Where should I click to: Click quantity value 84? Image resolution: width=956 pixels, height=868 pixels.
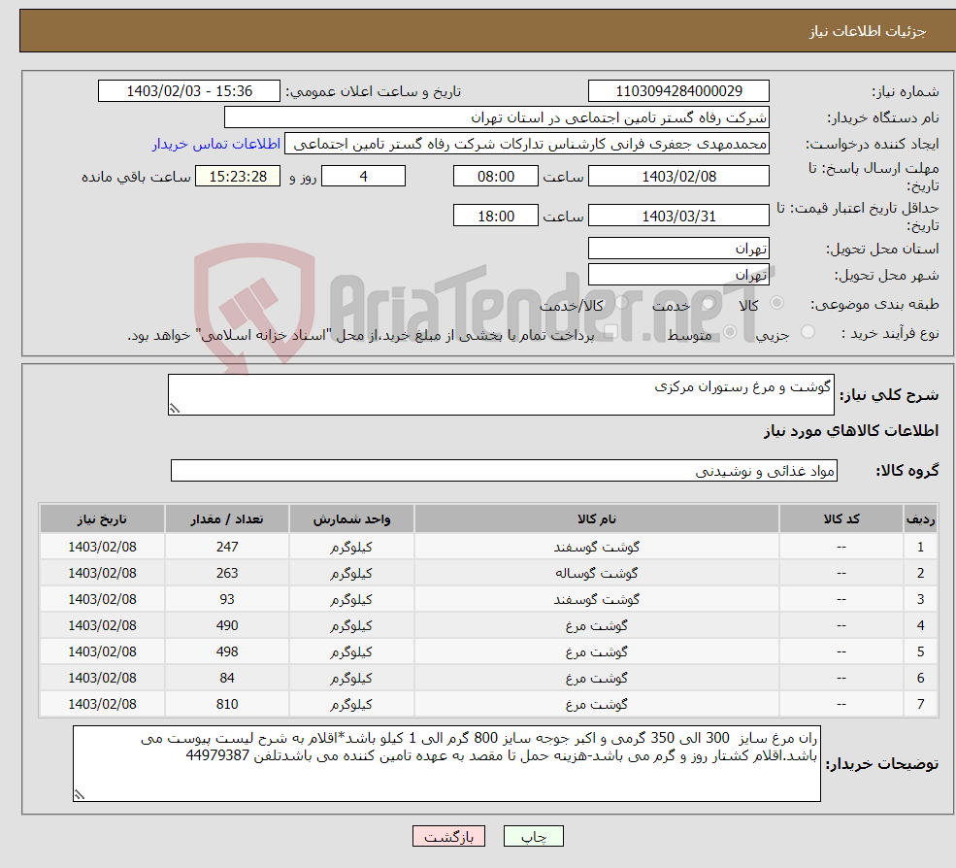tap(227, 679)
